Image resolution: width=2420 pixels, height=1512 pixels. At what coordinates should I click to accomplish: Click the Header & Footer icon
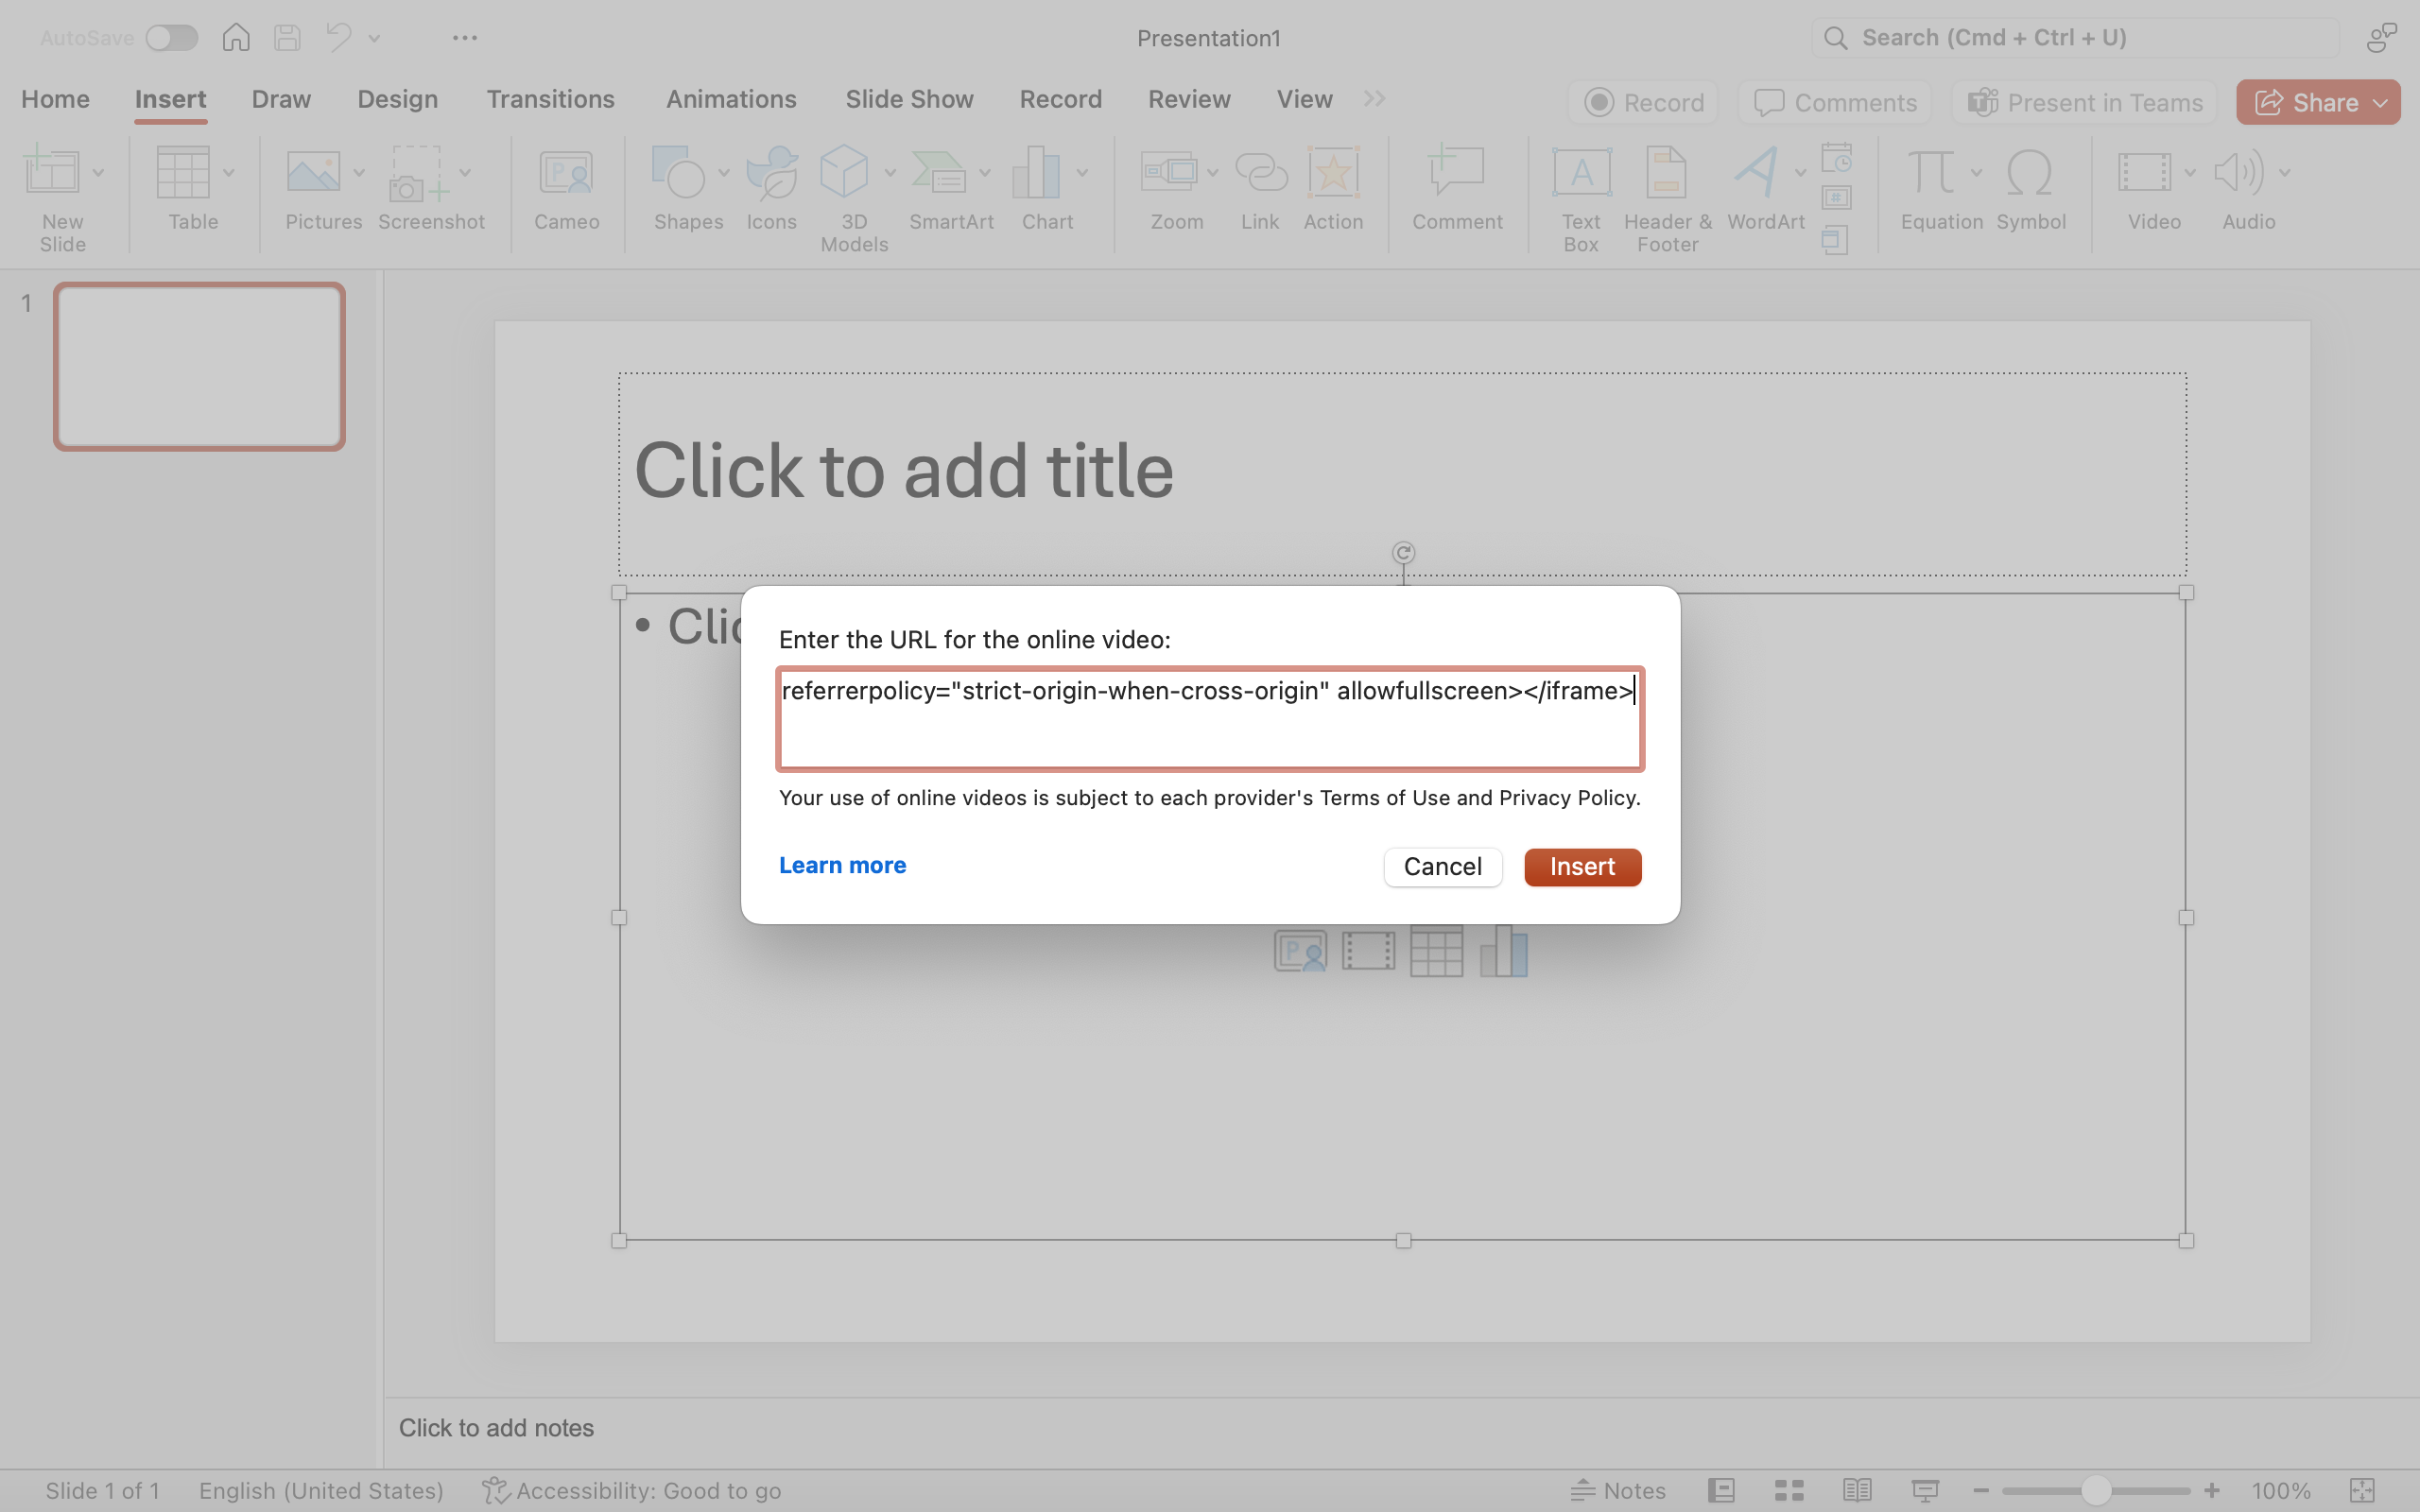tap(1666, 172)
